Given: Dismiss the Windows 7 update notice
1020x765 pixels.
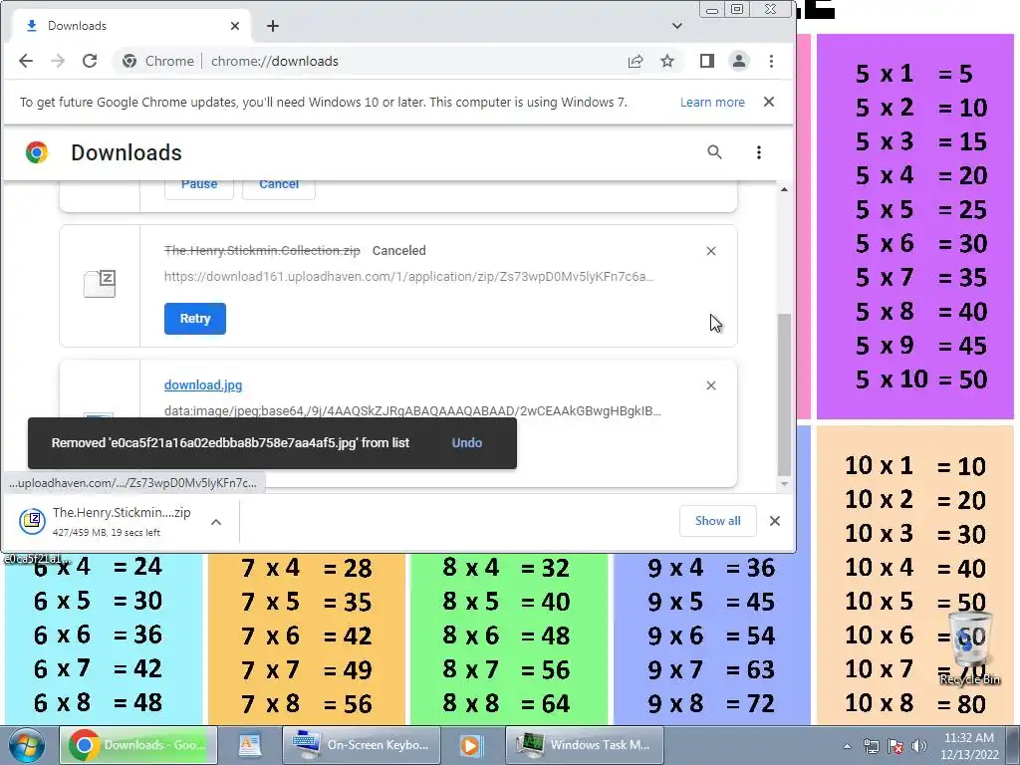Looking at the screenshot, I should pos(769,103).
